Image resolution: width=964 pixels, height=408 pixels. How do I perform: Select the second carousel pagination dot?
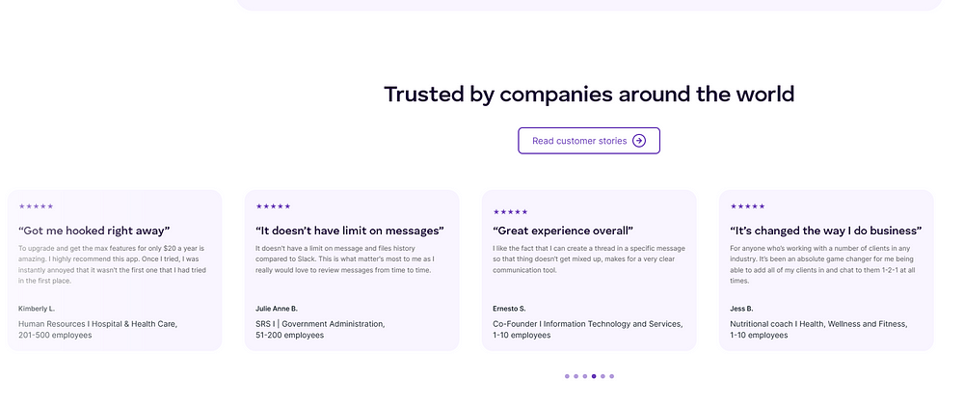pyautogui.click(x=576, y=376)
